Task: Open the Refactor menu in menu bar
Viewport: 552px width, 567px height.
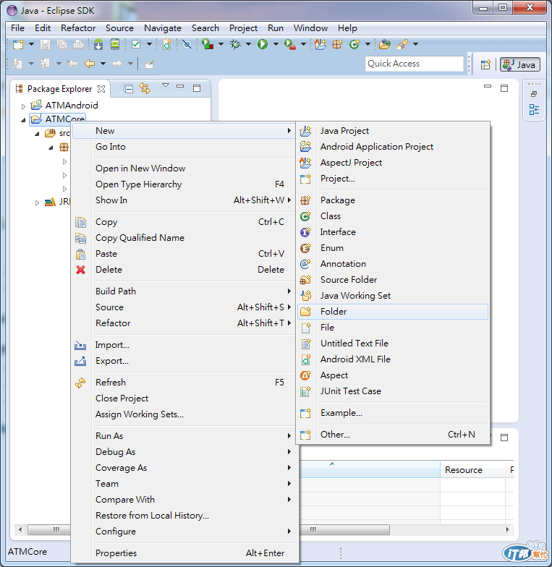Action: [x=78, y=27]
